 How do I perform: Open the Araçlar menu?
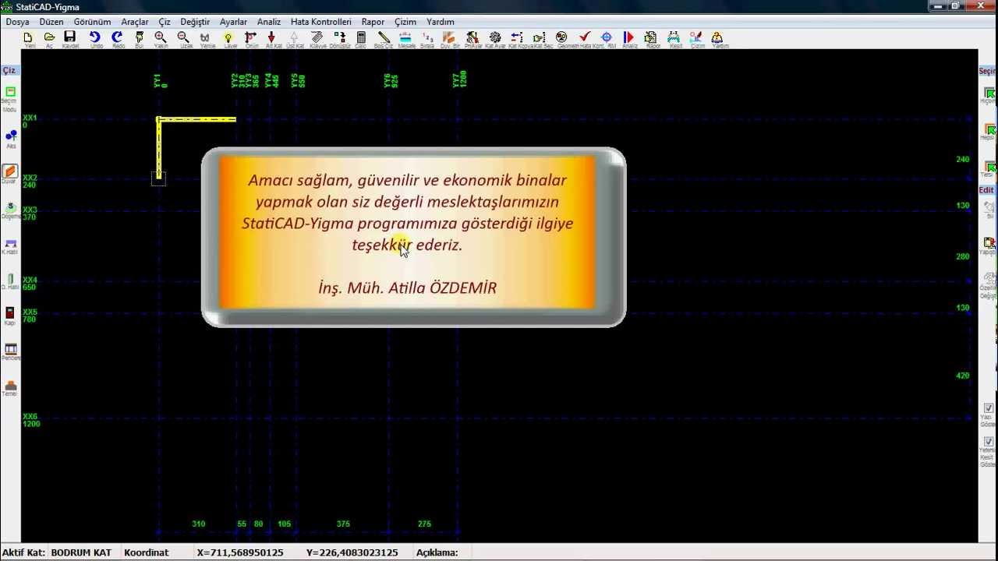[x=135, y=22]
